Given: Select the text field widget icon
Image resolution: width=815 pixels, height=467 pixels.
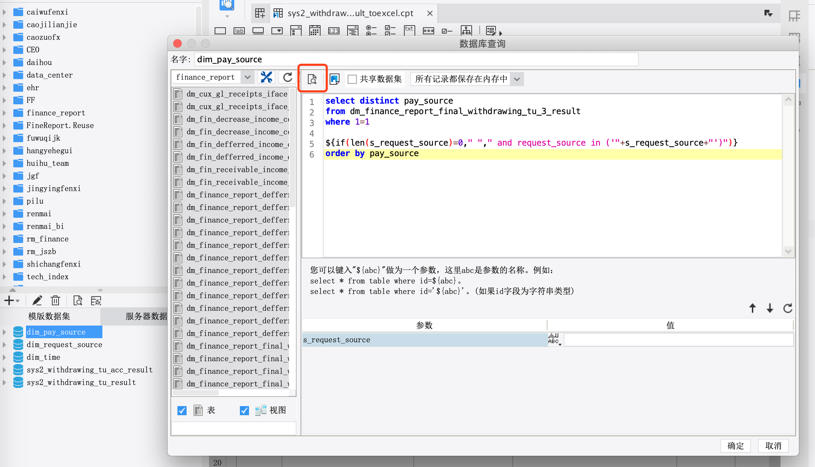Looking at the screenshot, I should pos(220,31).
